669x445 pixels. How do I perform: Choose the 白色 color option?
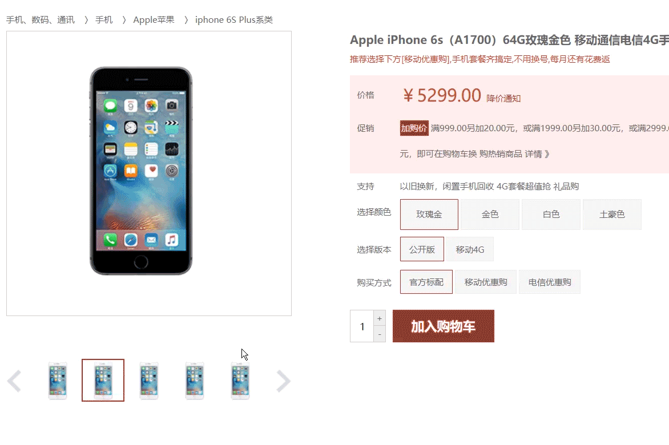(551, 215)
